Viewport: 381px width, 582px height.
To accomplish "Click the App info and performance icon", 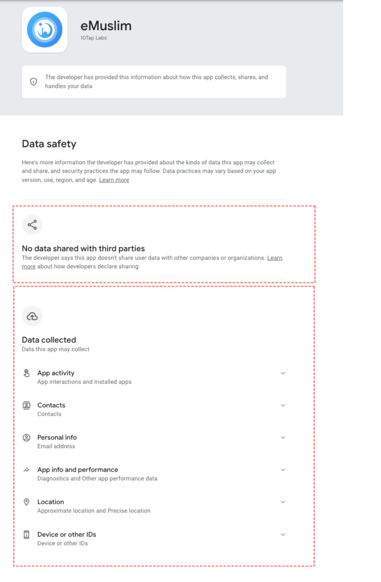I will [26, 470].
